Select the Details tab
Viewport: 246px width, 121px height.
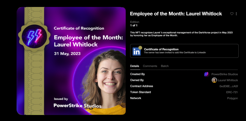click(x=135, y=66)
